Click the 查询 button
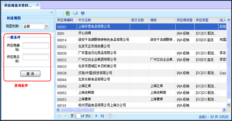The width and height of the screenshot is (232, 121). (30, 74)
